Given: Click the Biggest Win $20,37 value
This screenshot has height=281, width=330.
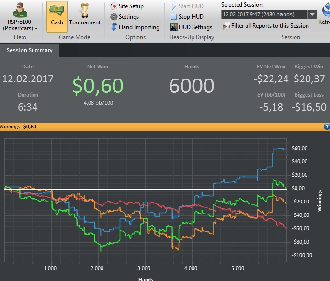Looking at the screenshot, I should 309,79.
